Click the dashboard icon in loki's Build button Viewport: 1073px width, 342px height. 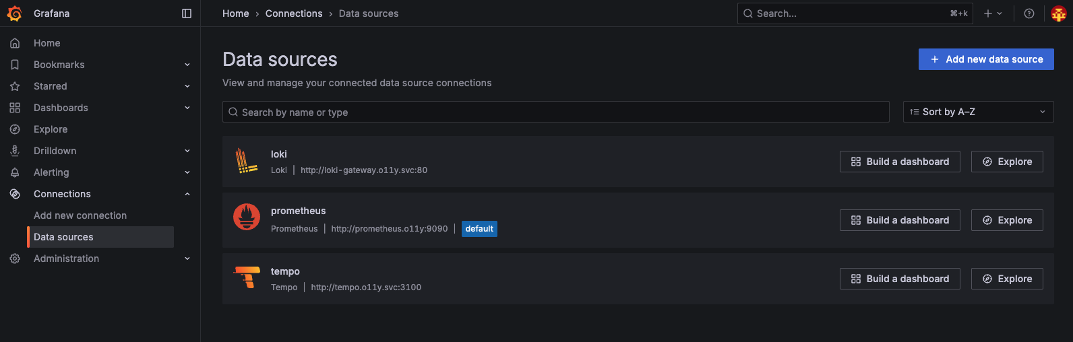tap(856, 162)
